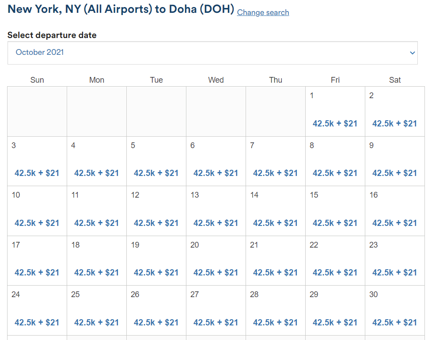Expand the October 2021 month dropdown
The image size is (428, 340).
(214, 53)
